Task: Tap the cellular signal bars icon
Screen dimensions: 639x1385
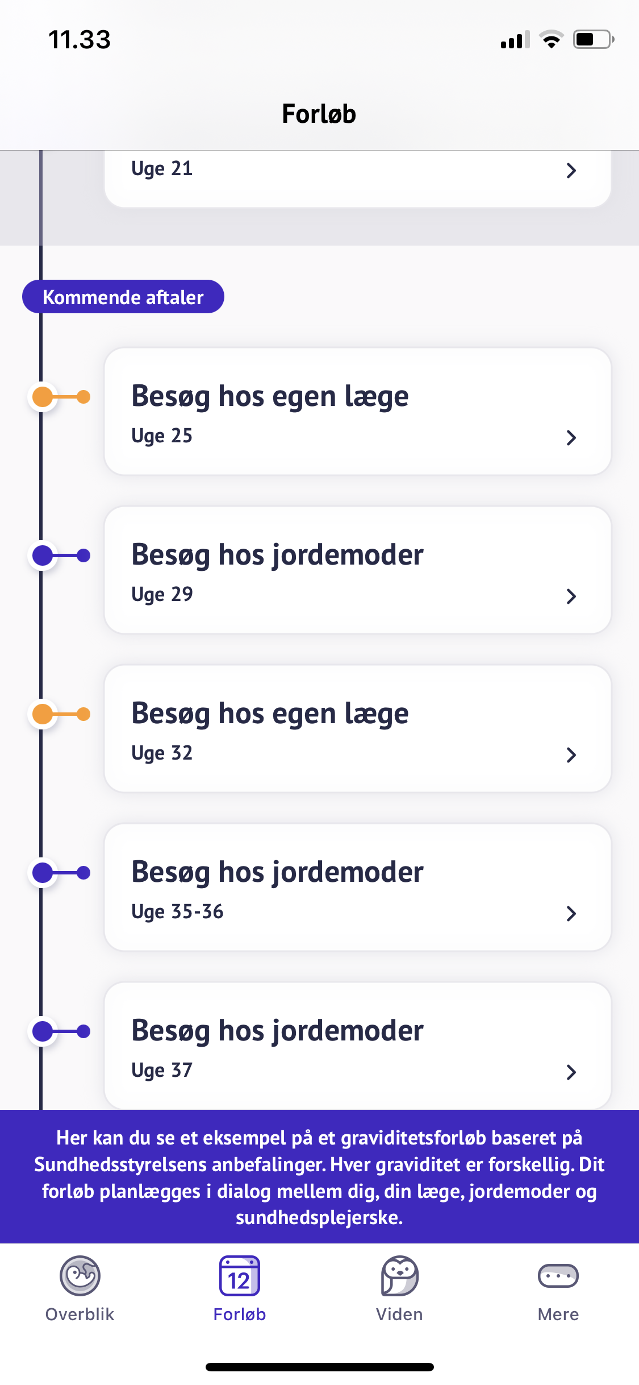Action: point(515,40)
